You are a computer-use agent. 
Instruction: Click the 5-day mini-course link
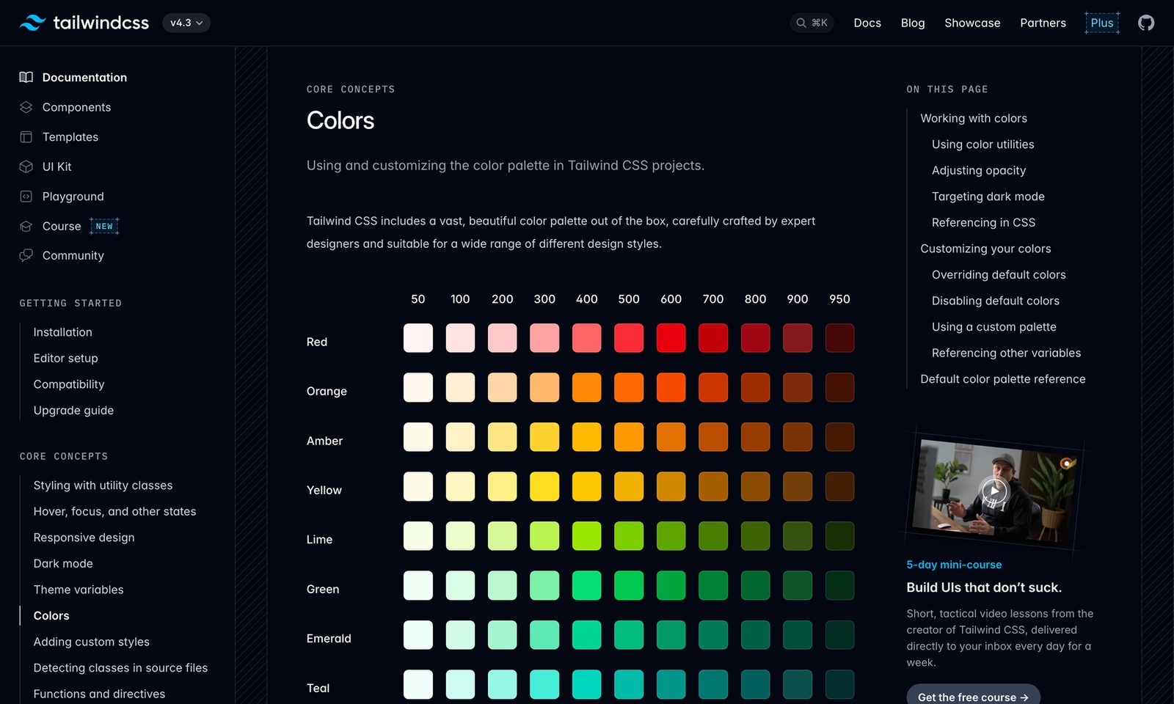954,565
